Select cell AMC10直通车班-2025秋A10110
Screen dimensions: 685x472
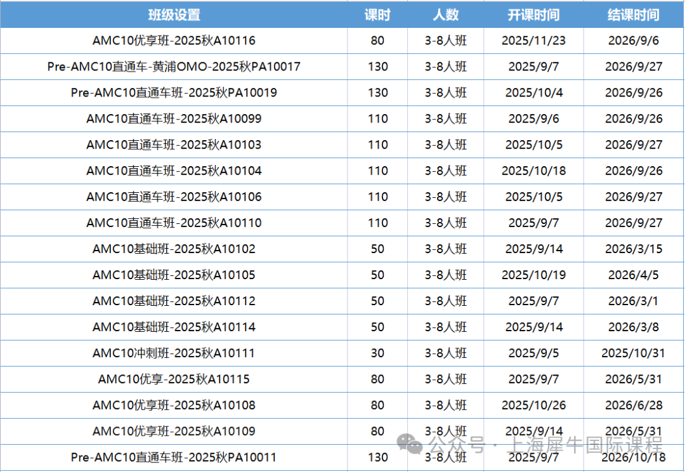click(x=174, y=223)
